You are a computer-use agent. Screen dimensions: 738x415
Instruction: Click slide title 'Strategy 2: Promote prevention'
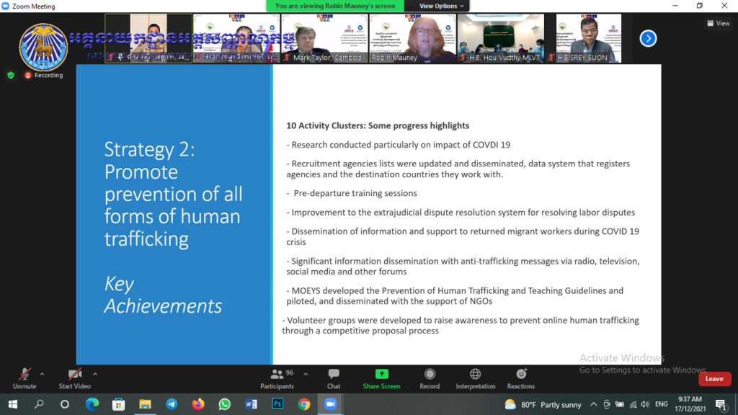coord(174,194)
